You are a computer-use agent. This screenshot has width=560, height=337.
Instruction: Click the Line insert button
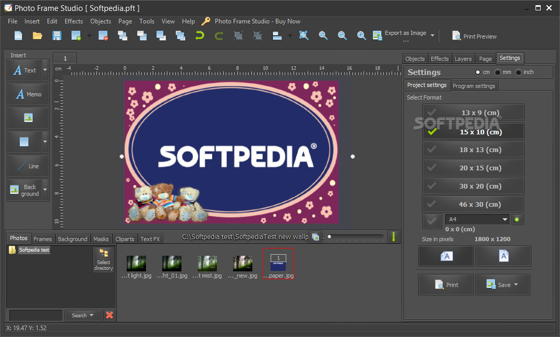tap(28, 166)
